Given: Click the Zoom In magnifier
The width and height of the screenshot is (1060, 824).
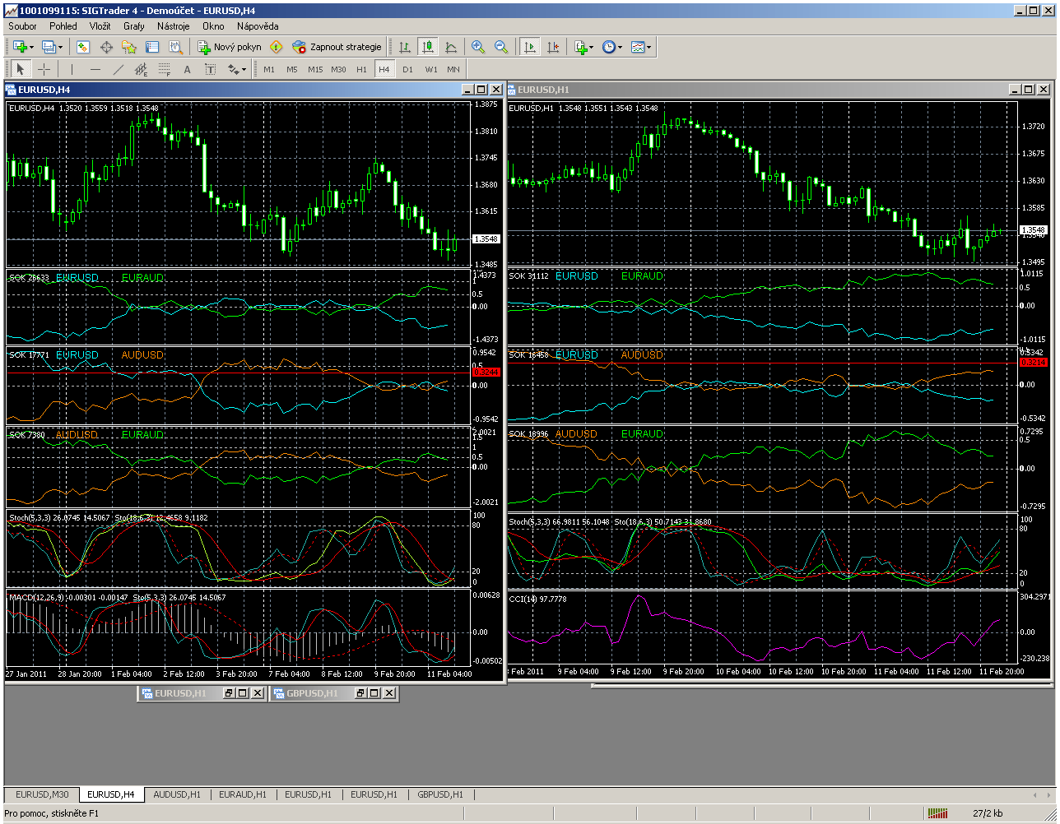Looking at the screenshot, I should (x=478, y=47).
